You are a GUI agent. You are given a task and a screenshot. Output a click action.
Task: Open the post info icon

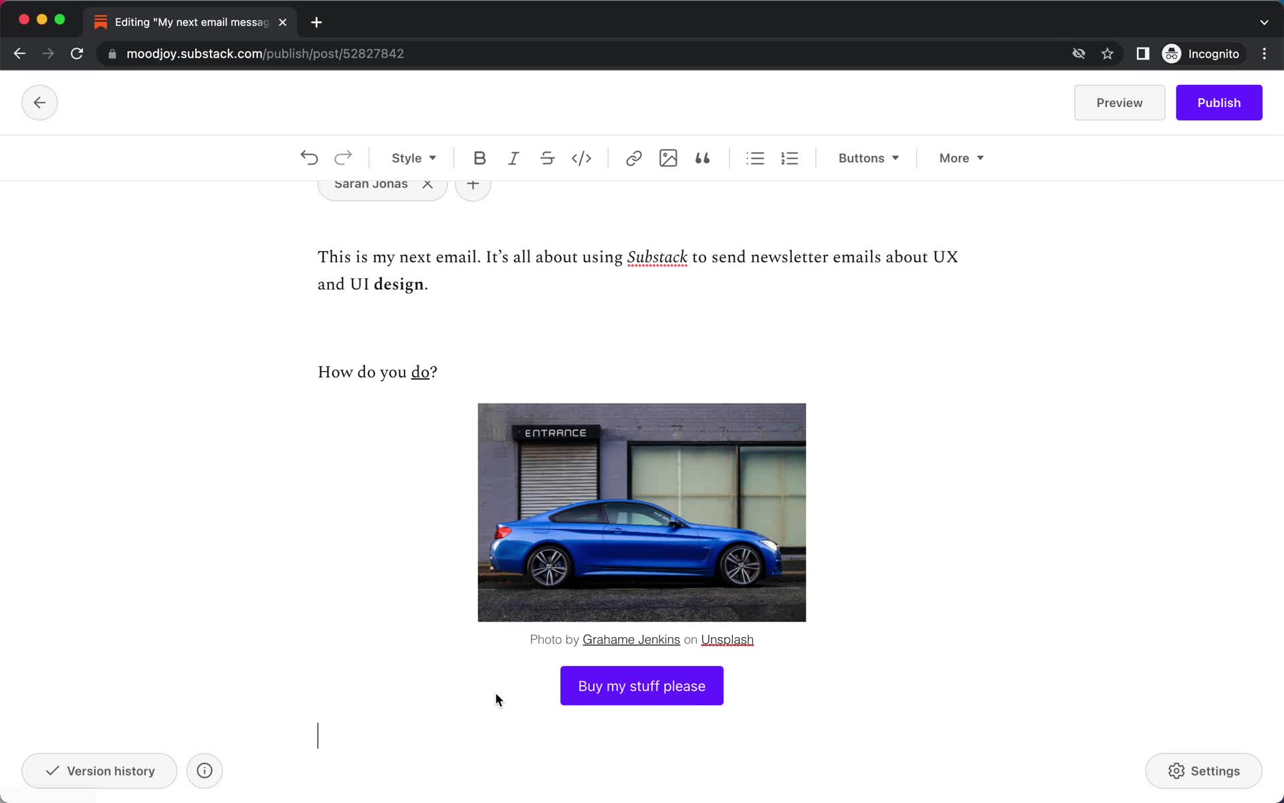(x=205, y=771)
